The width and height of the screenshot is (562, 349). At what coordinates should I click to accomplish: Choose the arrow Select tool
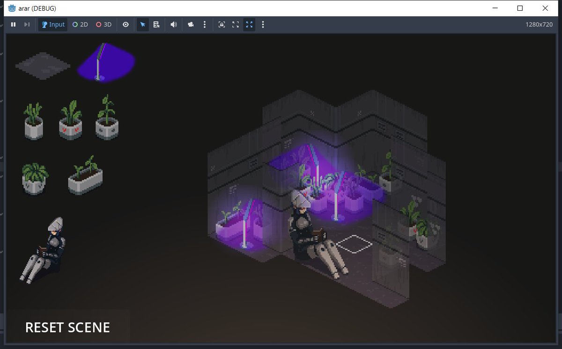pos(143,24)
